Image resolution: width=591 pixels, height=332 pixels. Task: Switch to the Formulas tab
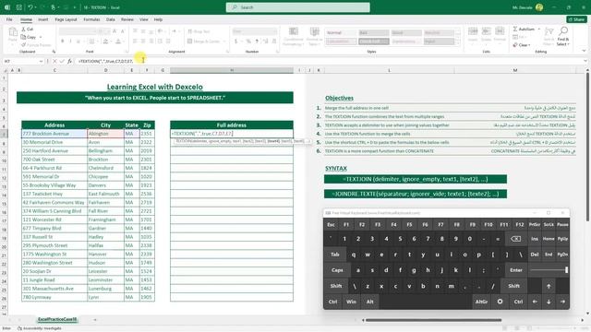pyautogui.click(x=91, y=19)
